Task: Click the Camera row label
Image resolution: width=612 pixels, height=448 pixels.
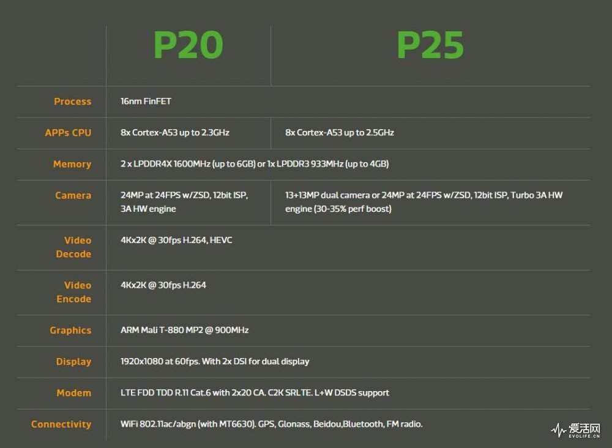Action: tap(73, 195)
